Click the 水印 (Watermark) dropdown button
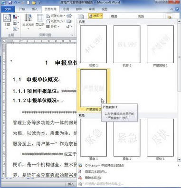 pos(95,16)
